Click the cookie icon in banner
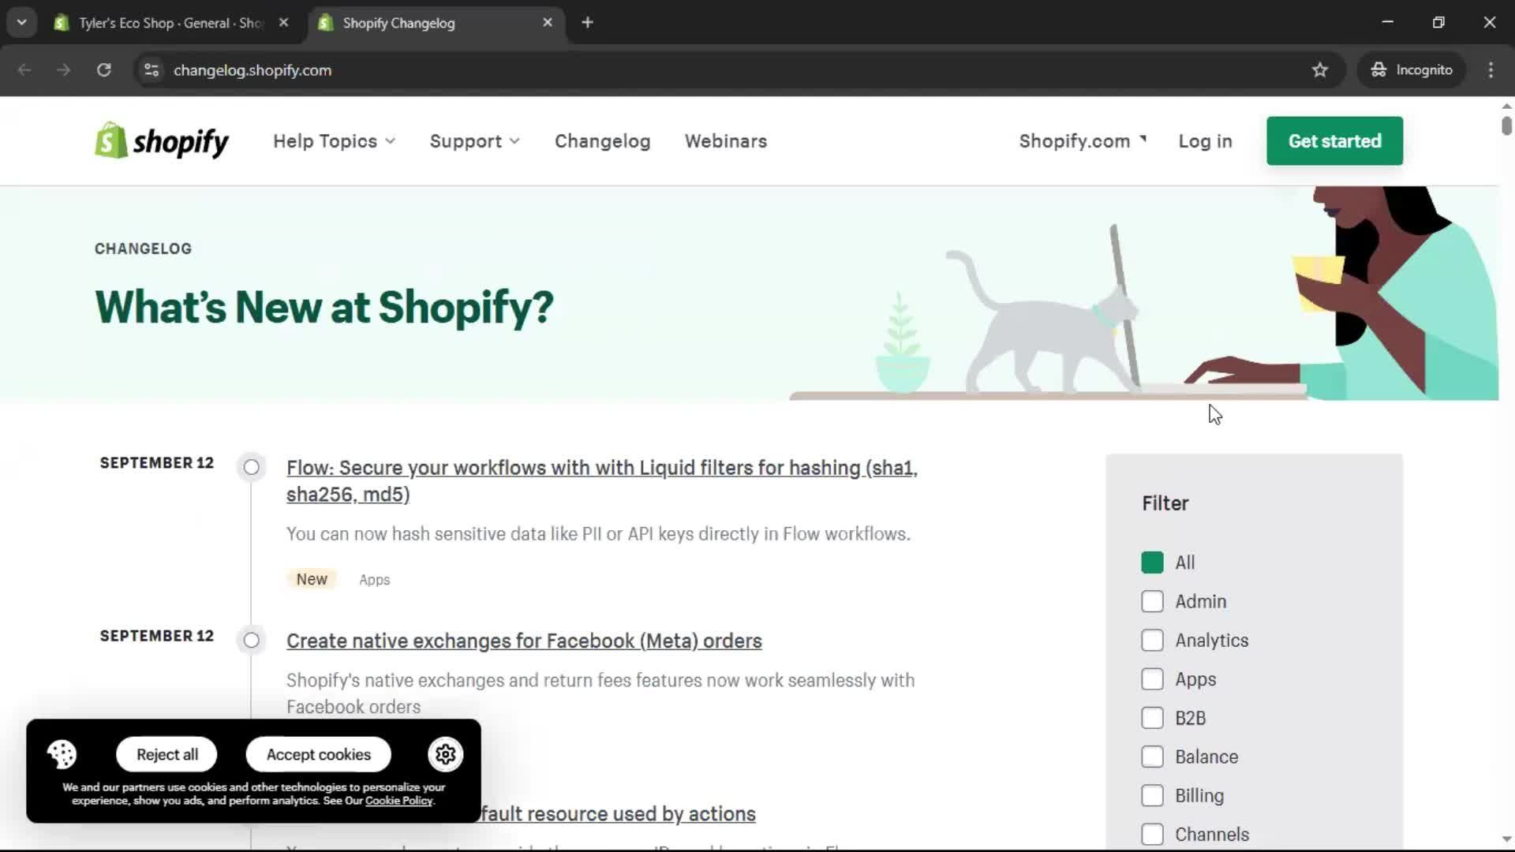This screenshot has height=852, width=1515. (62, 755)
